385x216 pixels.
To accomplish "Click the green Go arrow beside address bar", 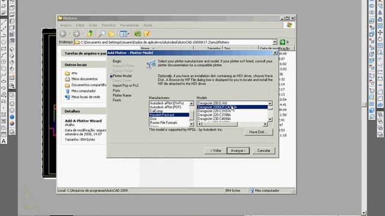I will pos(282,42).
